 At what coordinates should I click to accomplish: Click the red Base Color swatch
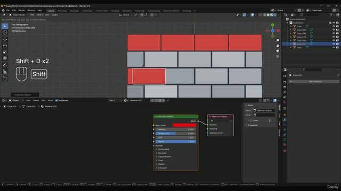pos(184,125)
